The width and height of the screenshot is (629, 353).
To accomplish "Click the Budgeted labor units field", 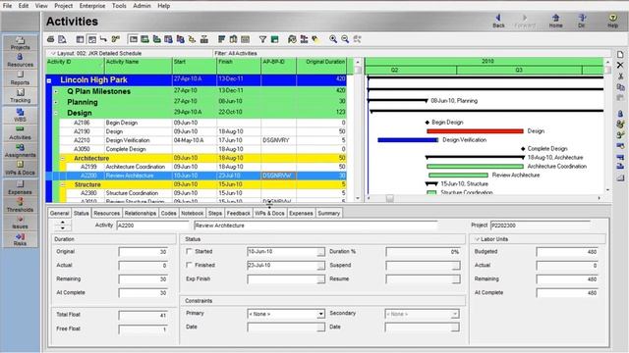I will point(567,252).
